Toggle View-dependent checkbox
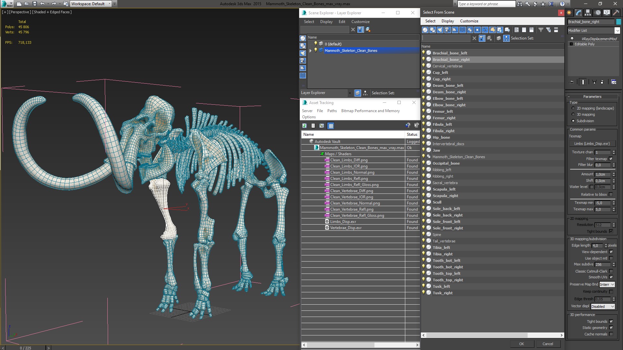 pos(611,252)
